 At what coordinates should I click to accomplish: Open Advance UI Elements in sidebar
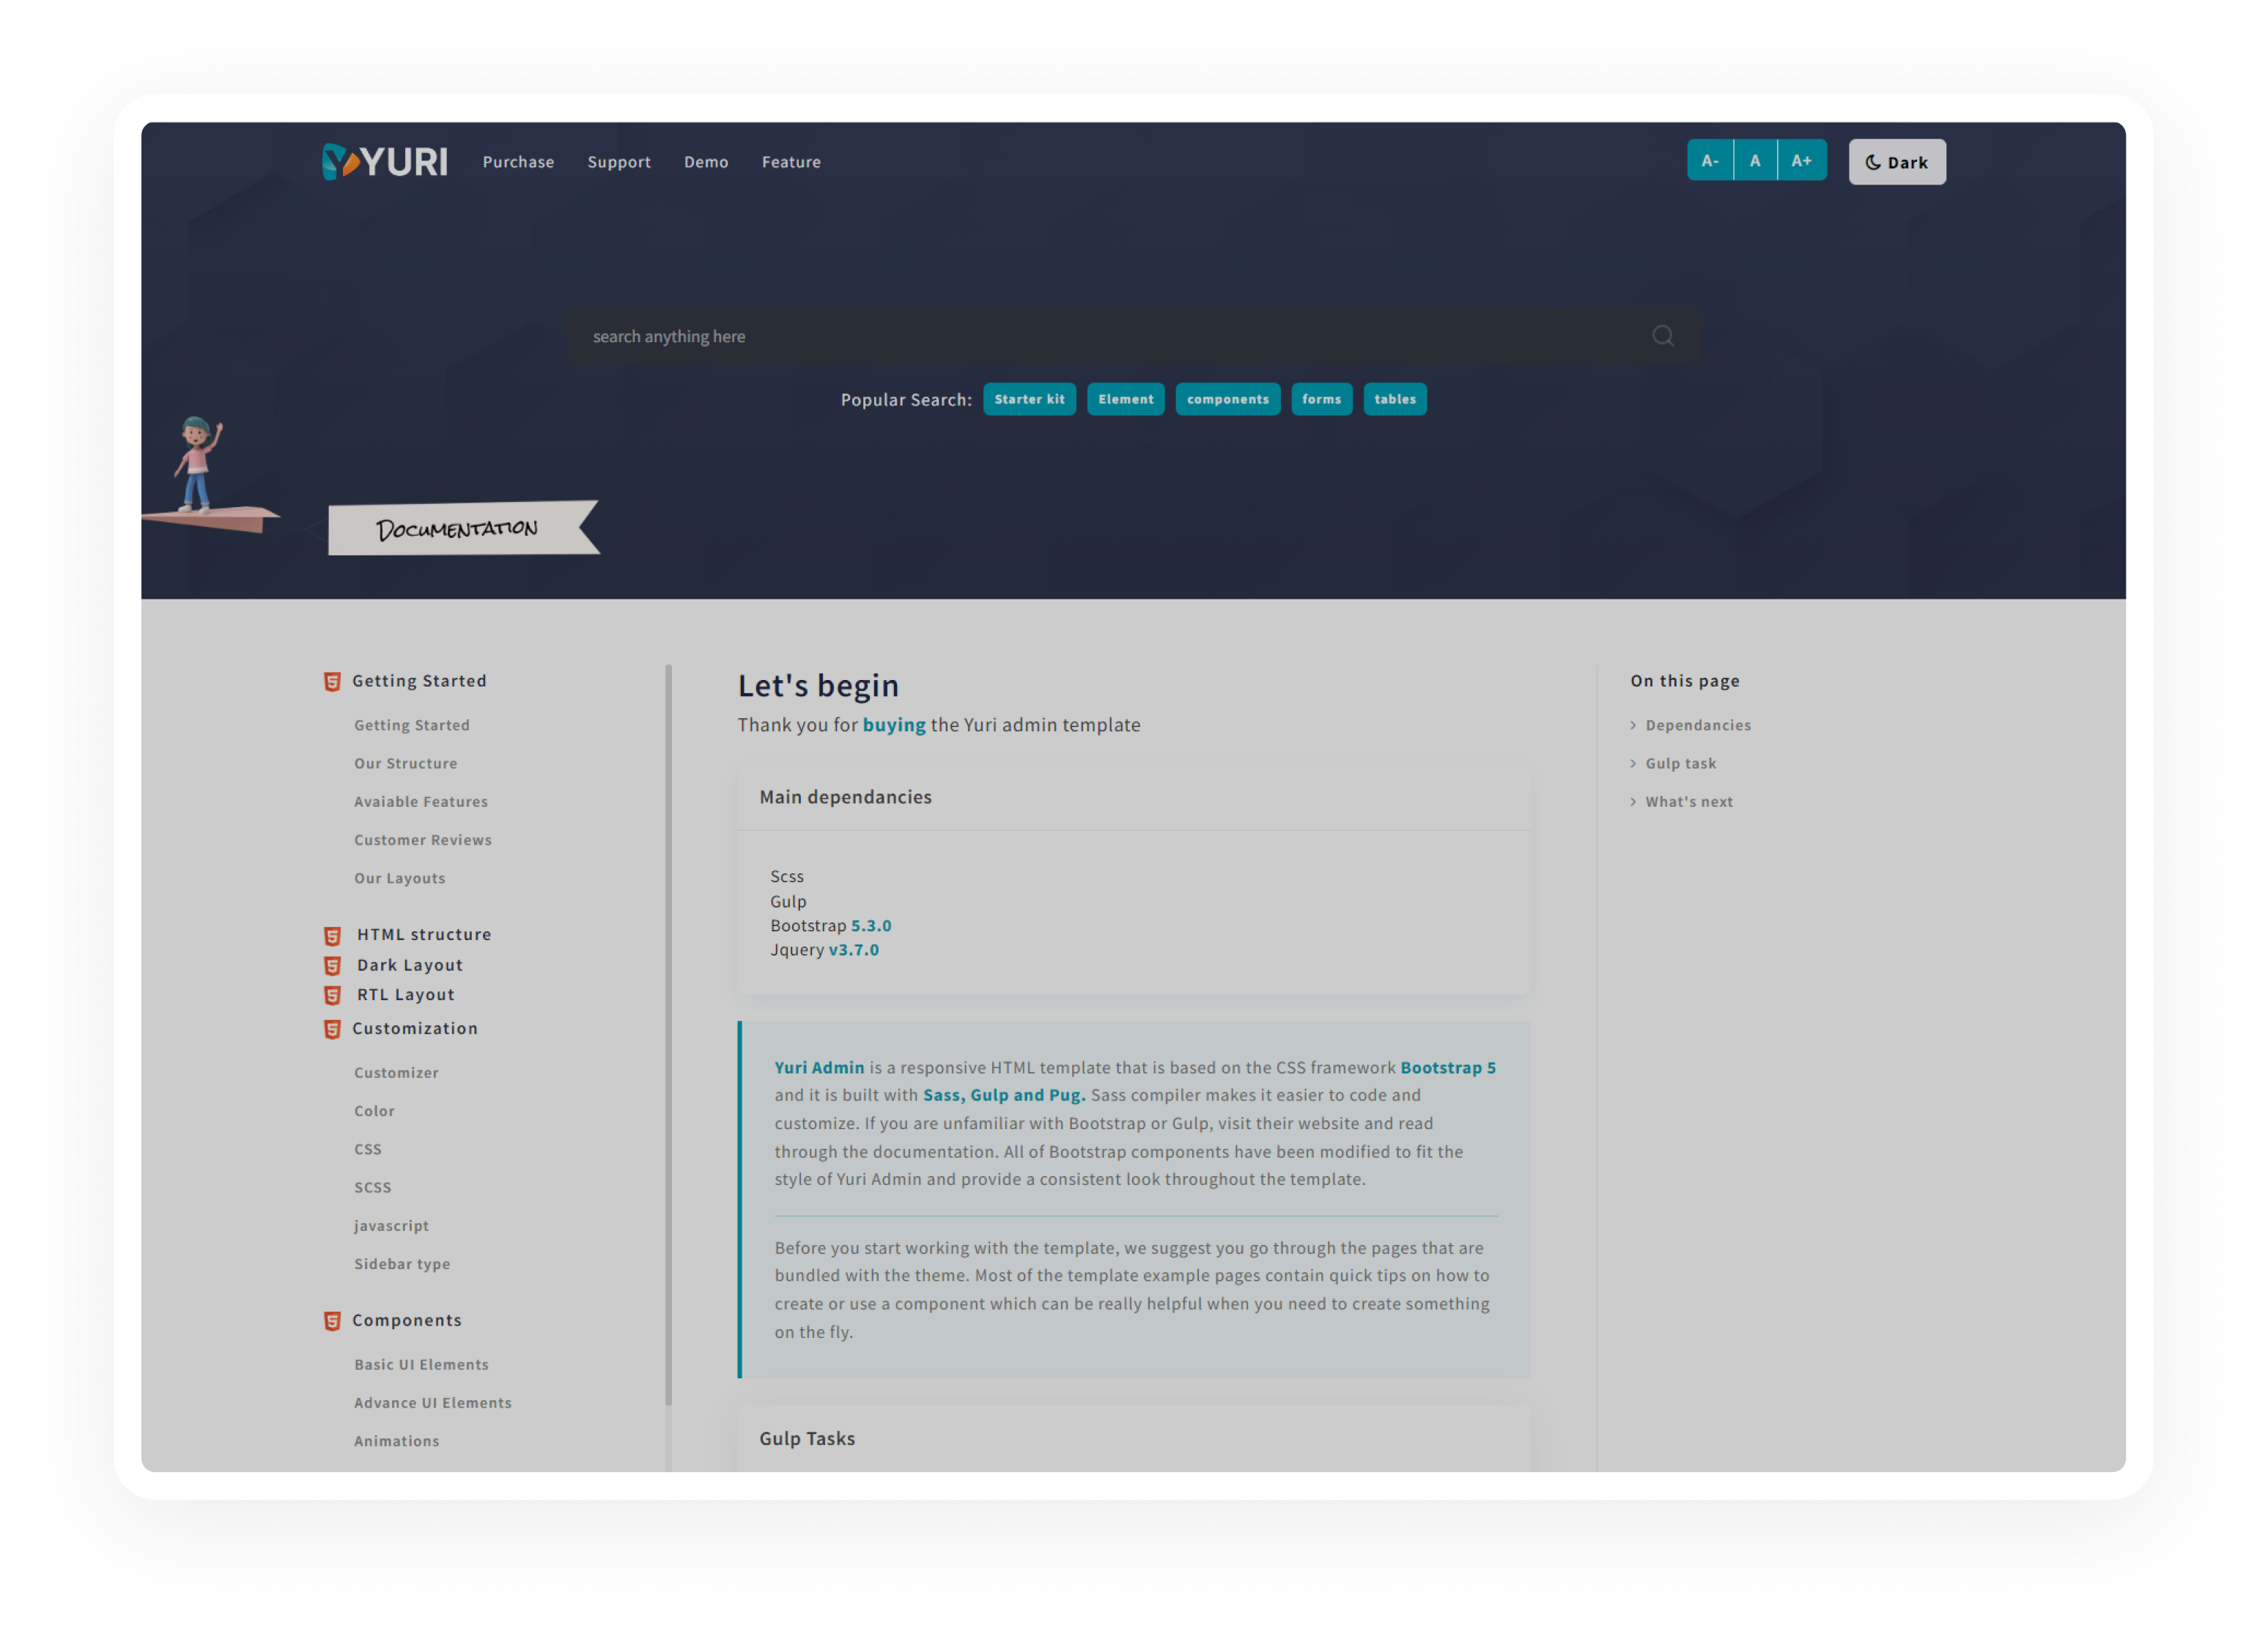pyautogui.click(x=433, y=1403)
